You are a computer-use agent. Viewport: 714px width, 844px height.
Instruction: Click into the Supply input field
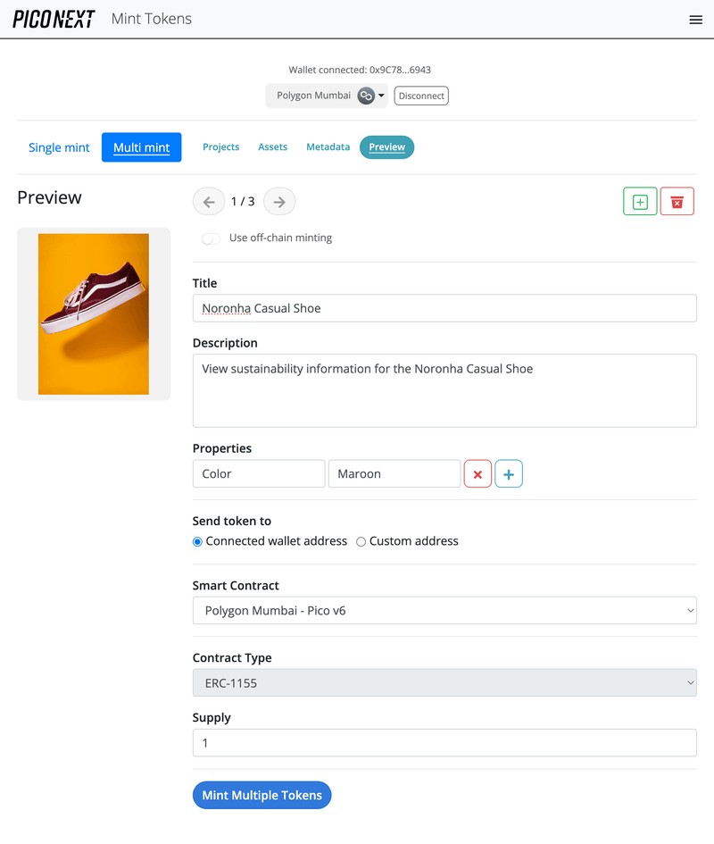(x=444, y=743)
